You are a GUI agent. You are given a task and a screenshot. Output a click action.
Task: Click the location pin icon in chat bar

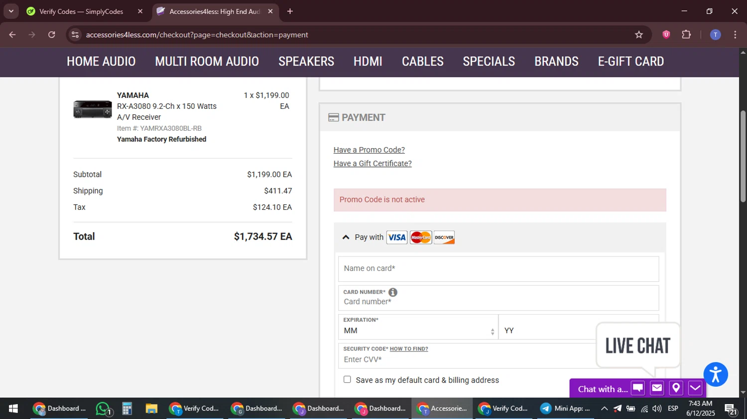(x=676, y=388)
